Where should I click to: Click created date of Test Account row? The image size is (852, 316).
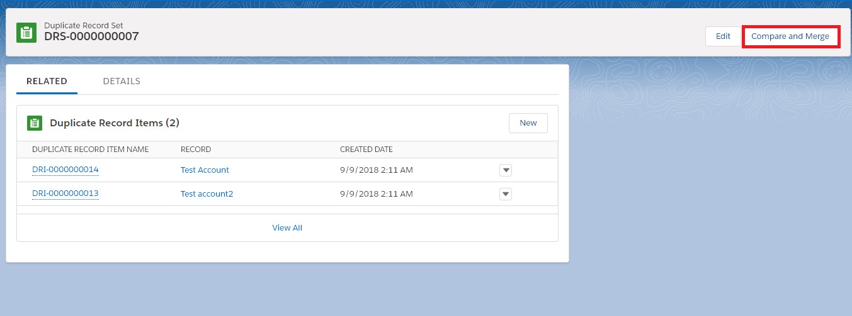coord(377,170)
